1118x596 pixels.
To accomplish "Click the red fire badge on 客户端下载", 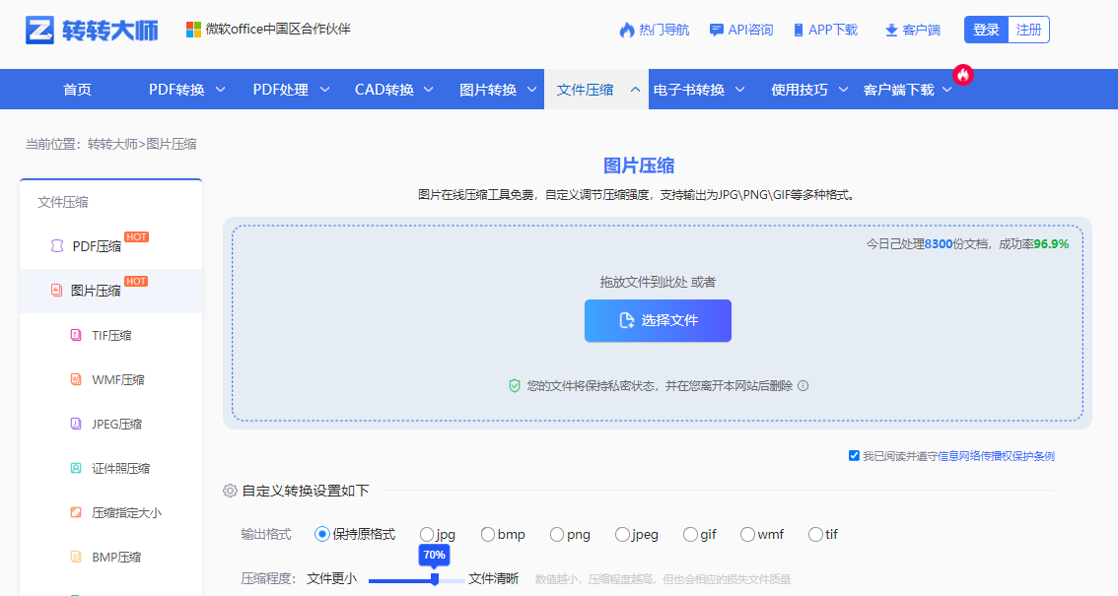I will click(963, 75).
